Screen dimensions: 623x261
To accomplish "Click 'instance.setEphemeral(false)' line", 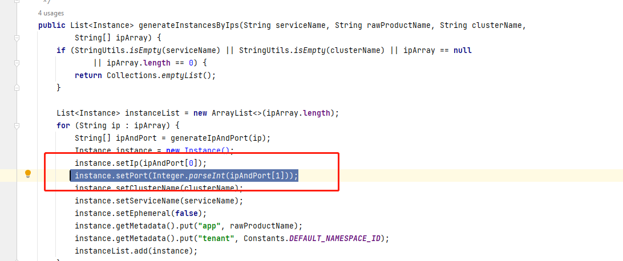I will point(141,213).
